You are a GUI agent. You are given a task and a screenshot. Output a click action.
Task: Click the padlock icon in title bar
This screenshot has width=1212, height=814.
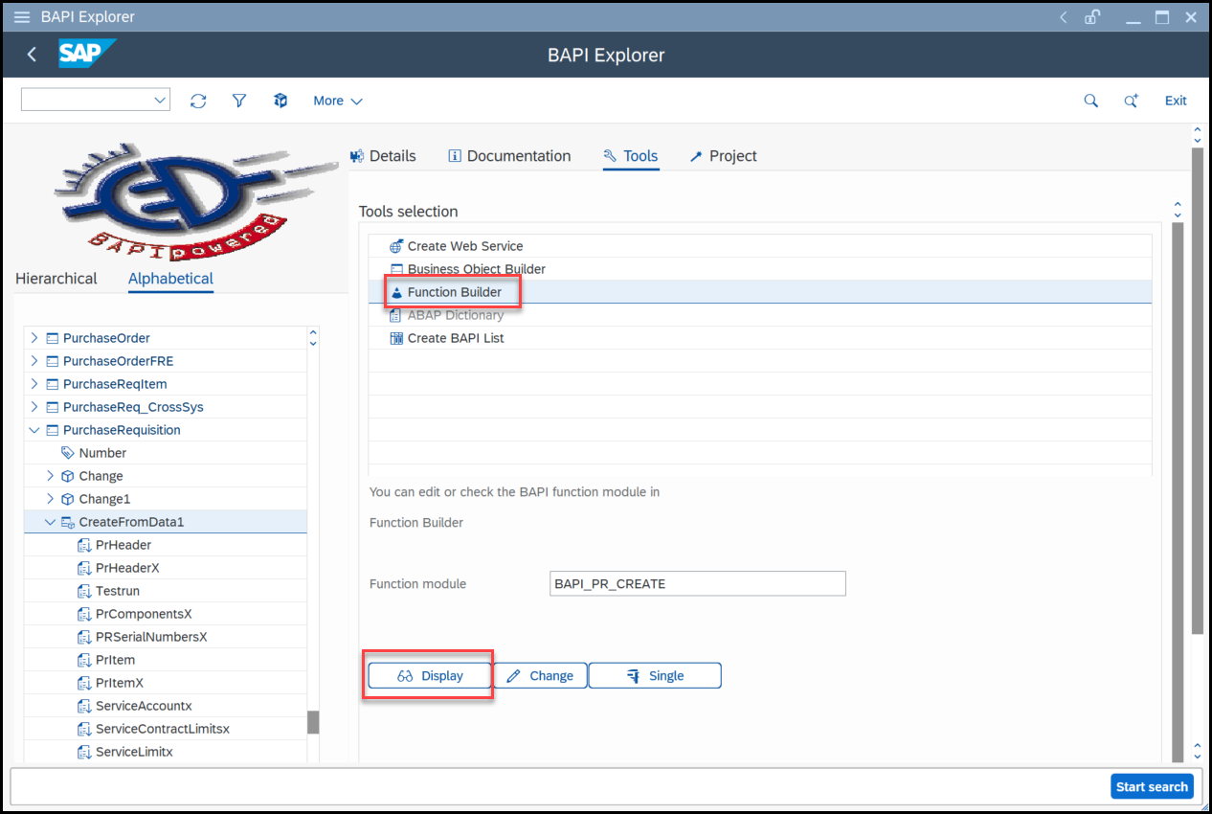pos(1091,17)
